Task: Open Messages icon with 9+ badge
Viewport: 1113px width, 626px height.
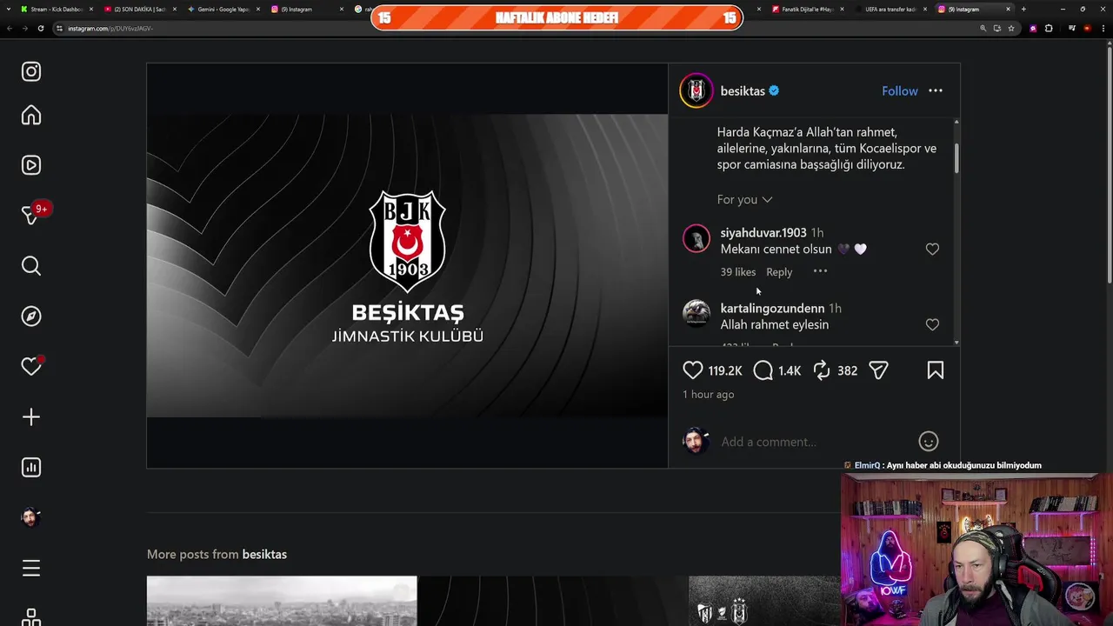Action: (33, 214)
